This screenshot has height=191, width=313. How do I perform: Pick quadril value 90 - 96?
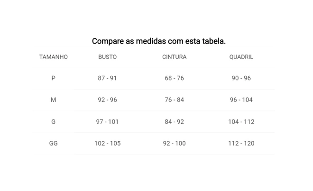[241, 78]
